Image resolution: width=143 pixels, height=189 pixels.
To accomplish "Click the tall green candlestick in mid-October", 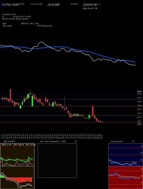I will 32,101.
